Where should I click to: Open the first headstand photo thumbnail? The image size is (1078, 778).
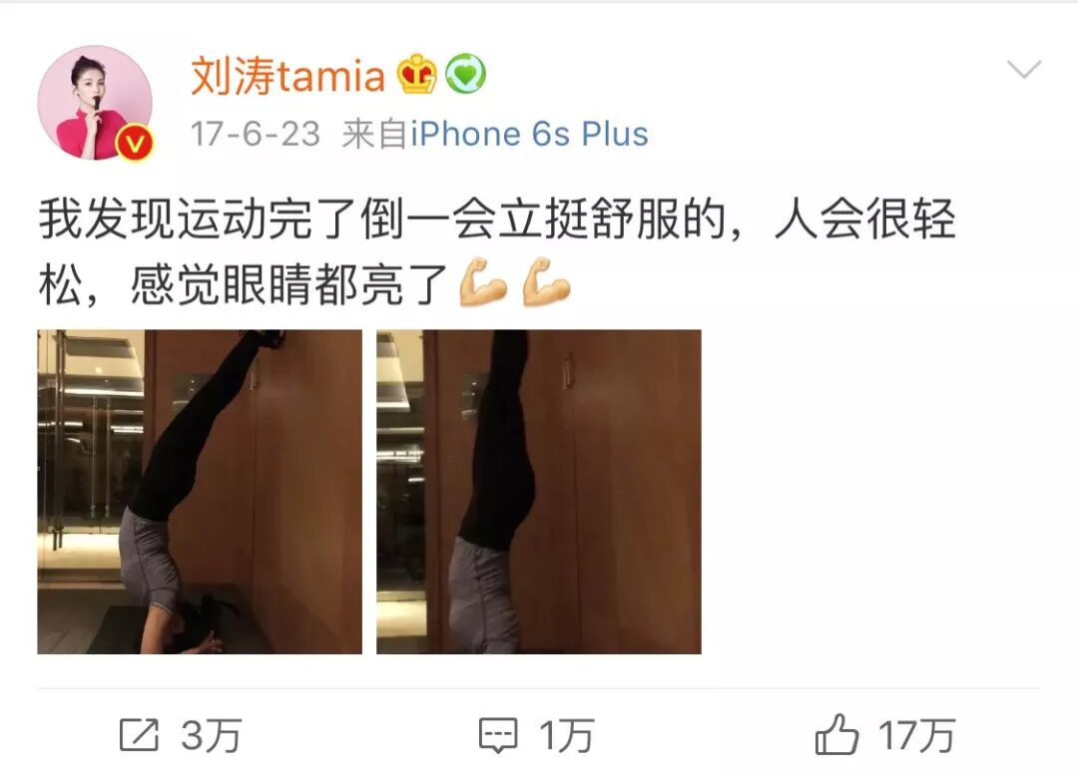pyautogui.click(x=200, y=492)
